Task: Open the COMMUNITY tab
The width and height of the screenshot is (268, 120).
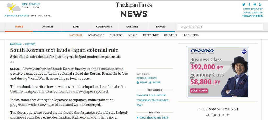Action: (104, 27)
